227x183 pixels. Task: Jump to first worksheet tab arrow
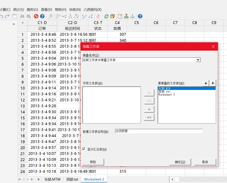click(19, 179)
